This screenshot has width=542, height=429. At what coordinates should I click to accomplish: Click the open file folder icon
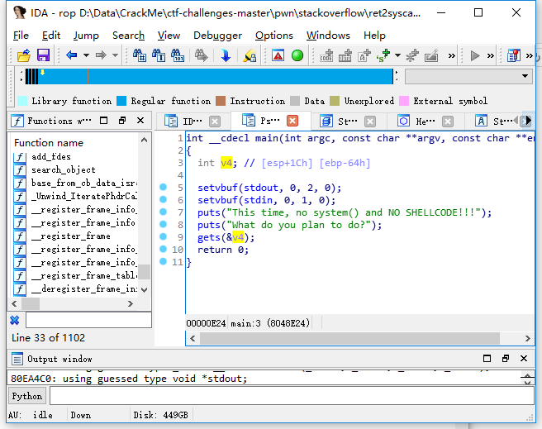point(23,55)
